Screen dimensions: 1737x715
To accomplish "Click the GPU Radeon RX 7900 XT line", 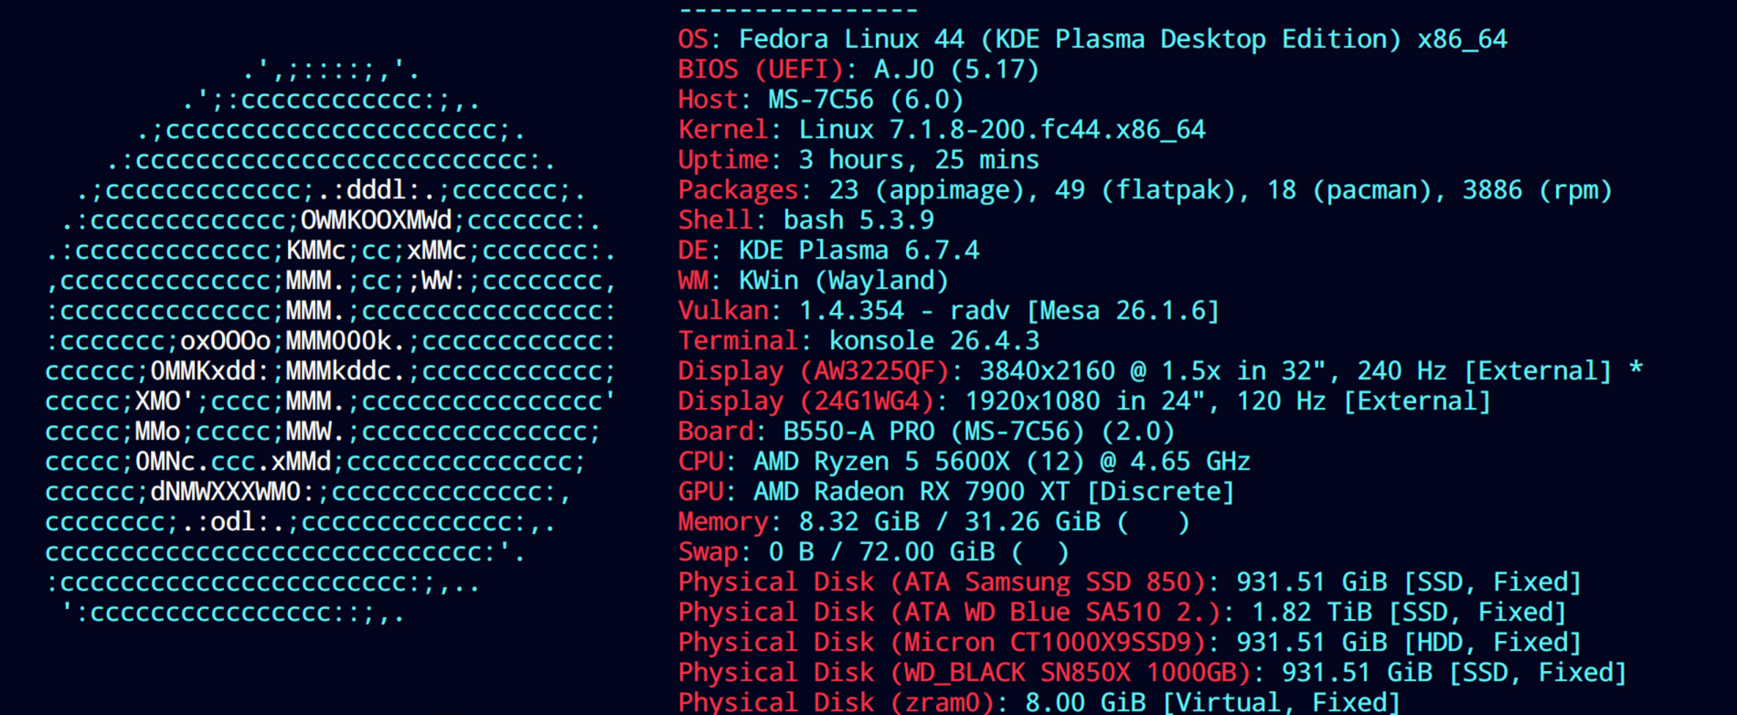I will tap(957, 492).
